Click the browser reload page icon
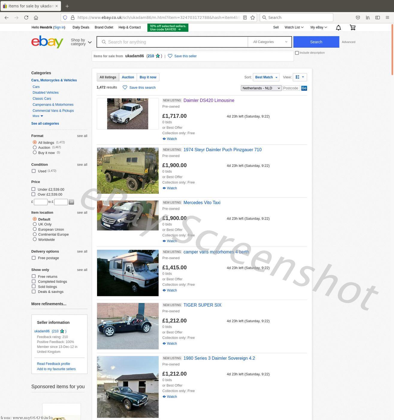394x420 pixels. pyautogui.click(x=26, y=18)
